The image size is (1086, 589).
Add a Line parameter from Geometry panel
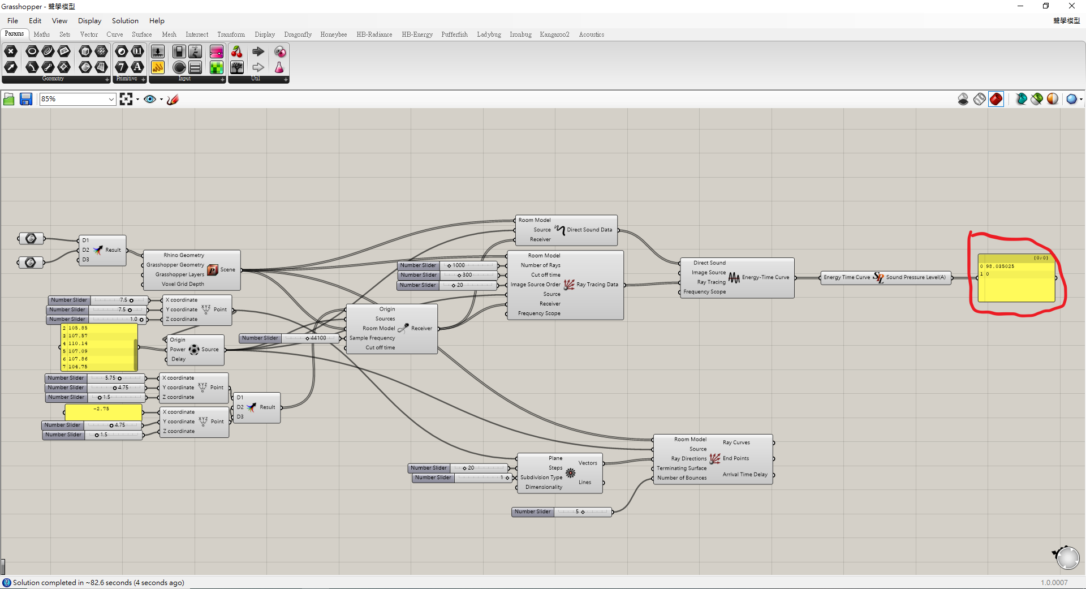point(48,67)
